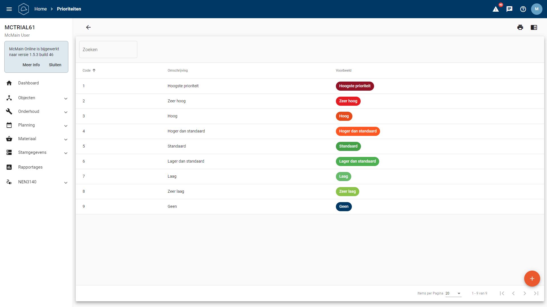Open the hamburger navigation menu
Viewport: 547px width, 307px height.
pos(9,9)
